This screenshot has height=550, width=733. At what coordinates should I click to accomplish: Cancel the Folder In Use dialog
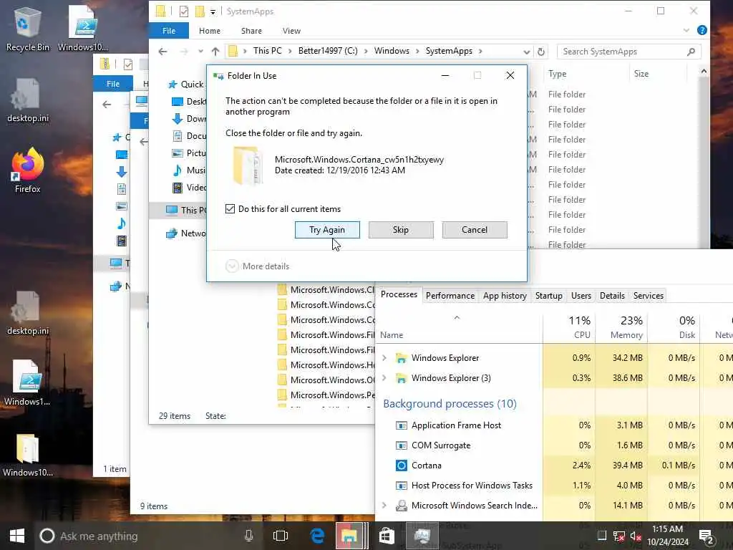coord(475,230)
